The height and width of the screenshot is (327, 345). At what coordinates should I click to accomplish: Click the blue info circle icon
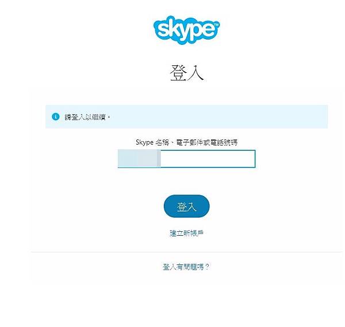[56, 116]
